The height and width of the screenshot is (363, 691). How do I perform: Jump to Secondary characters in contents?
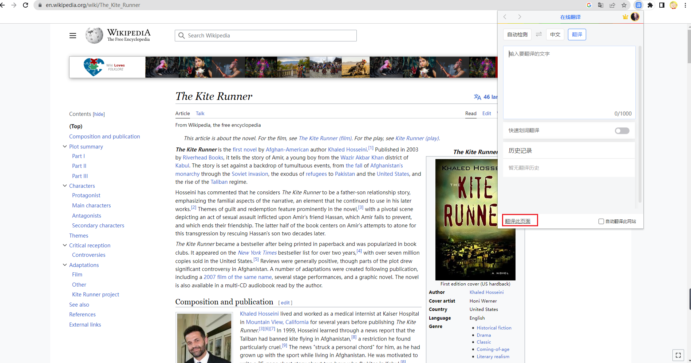pos(98,226)
